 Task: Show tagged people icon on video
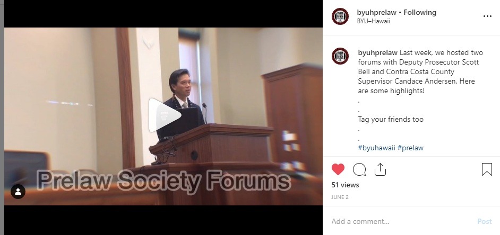18,192
